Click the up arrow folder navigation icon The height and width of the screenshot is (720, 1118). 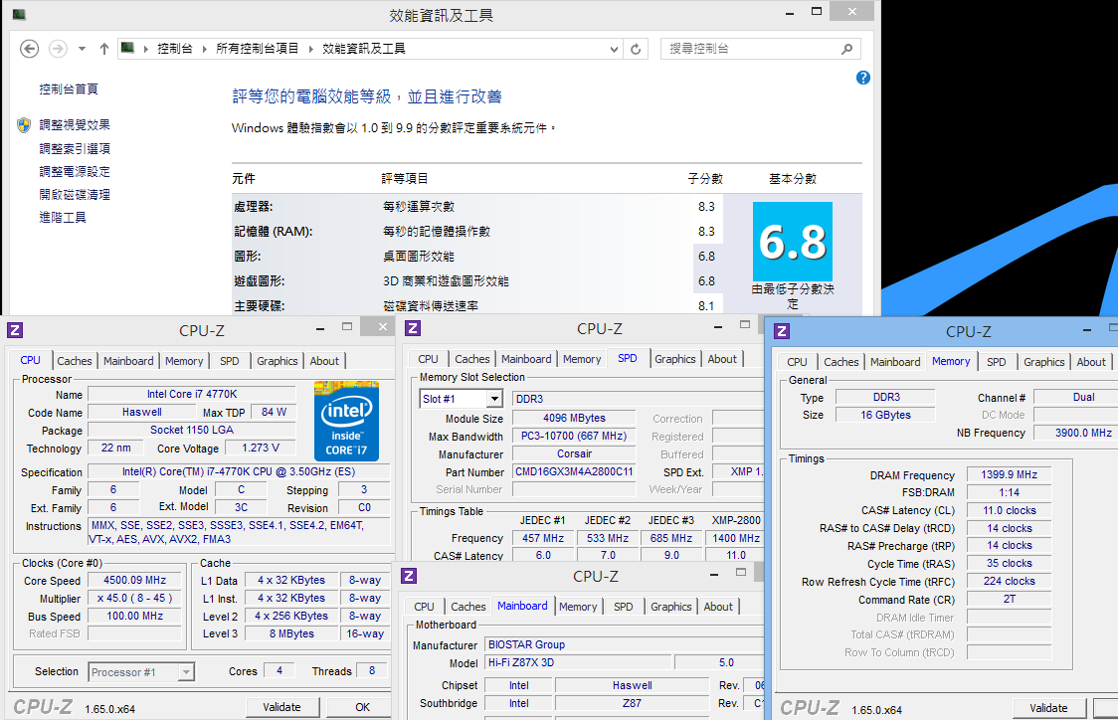pos(104,49)
